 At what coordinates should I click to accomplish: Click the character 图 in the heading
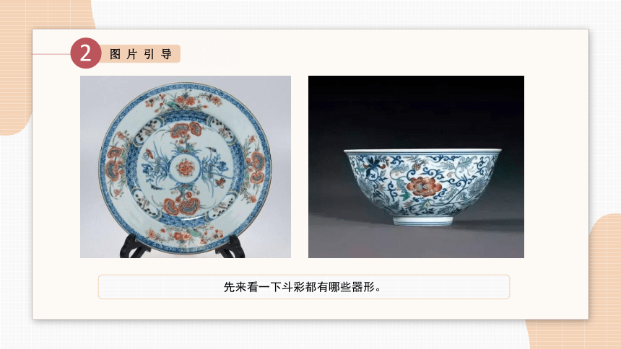pyautogui.click(x=115, y=54)
